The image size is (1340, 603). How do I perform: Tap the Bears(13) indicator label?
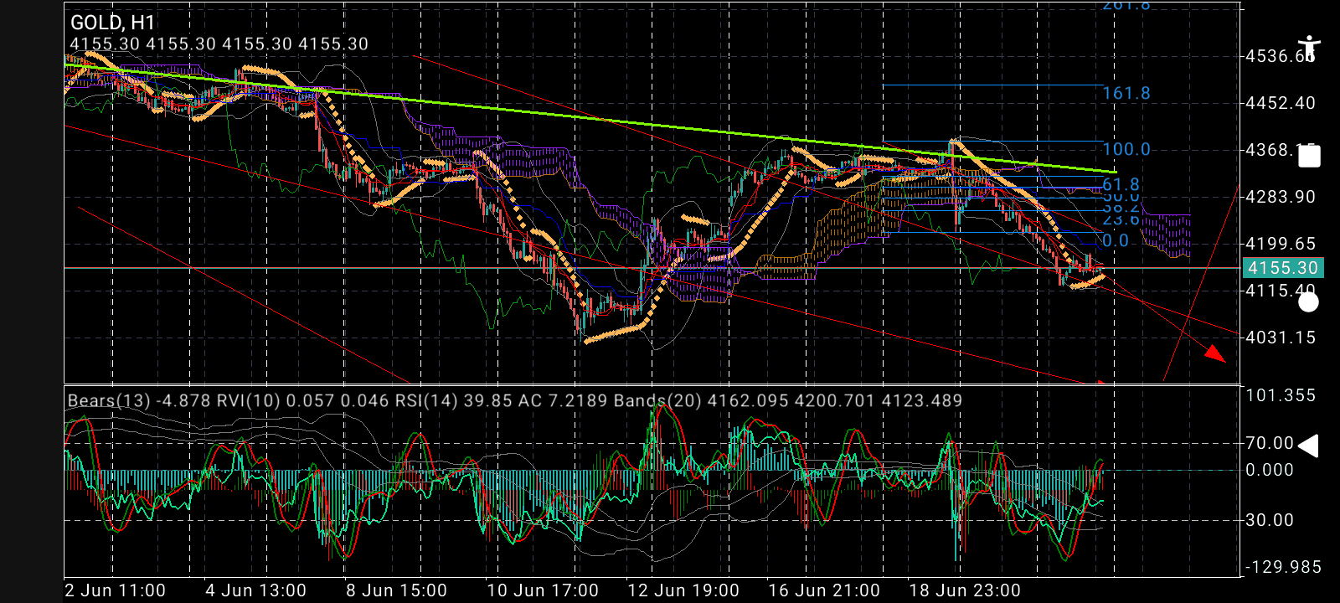click(139, 400)
